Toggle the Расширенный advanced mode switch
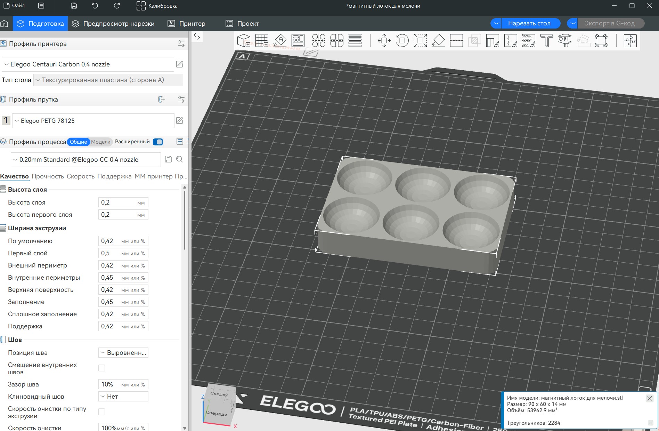The width and height of the screenshot is (659, 431). 158,142
